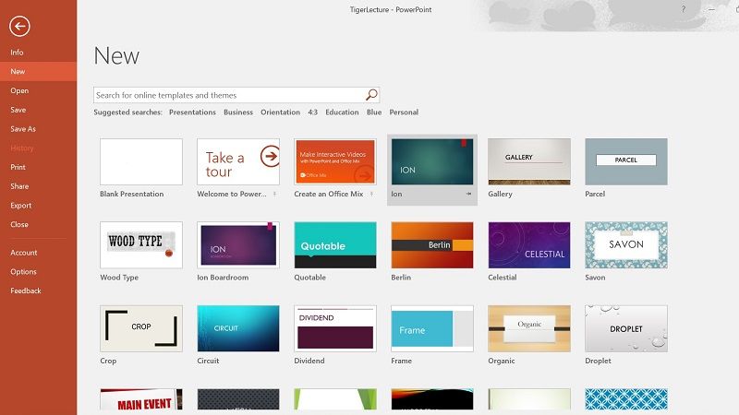Open the Info page in sidebar

click(x=18, y=53)
